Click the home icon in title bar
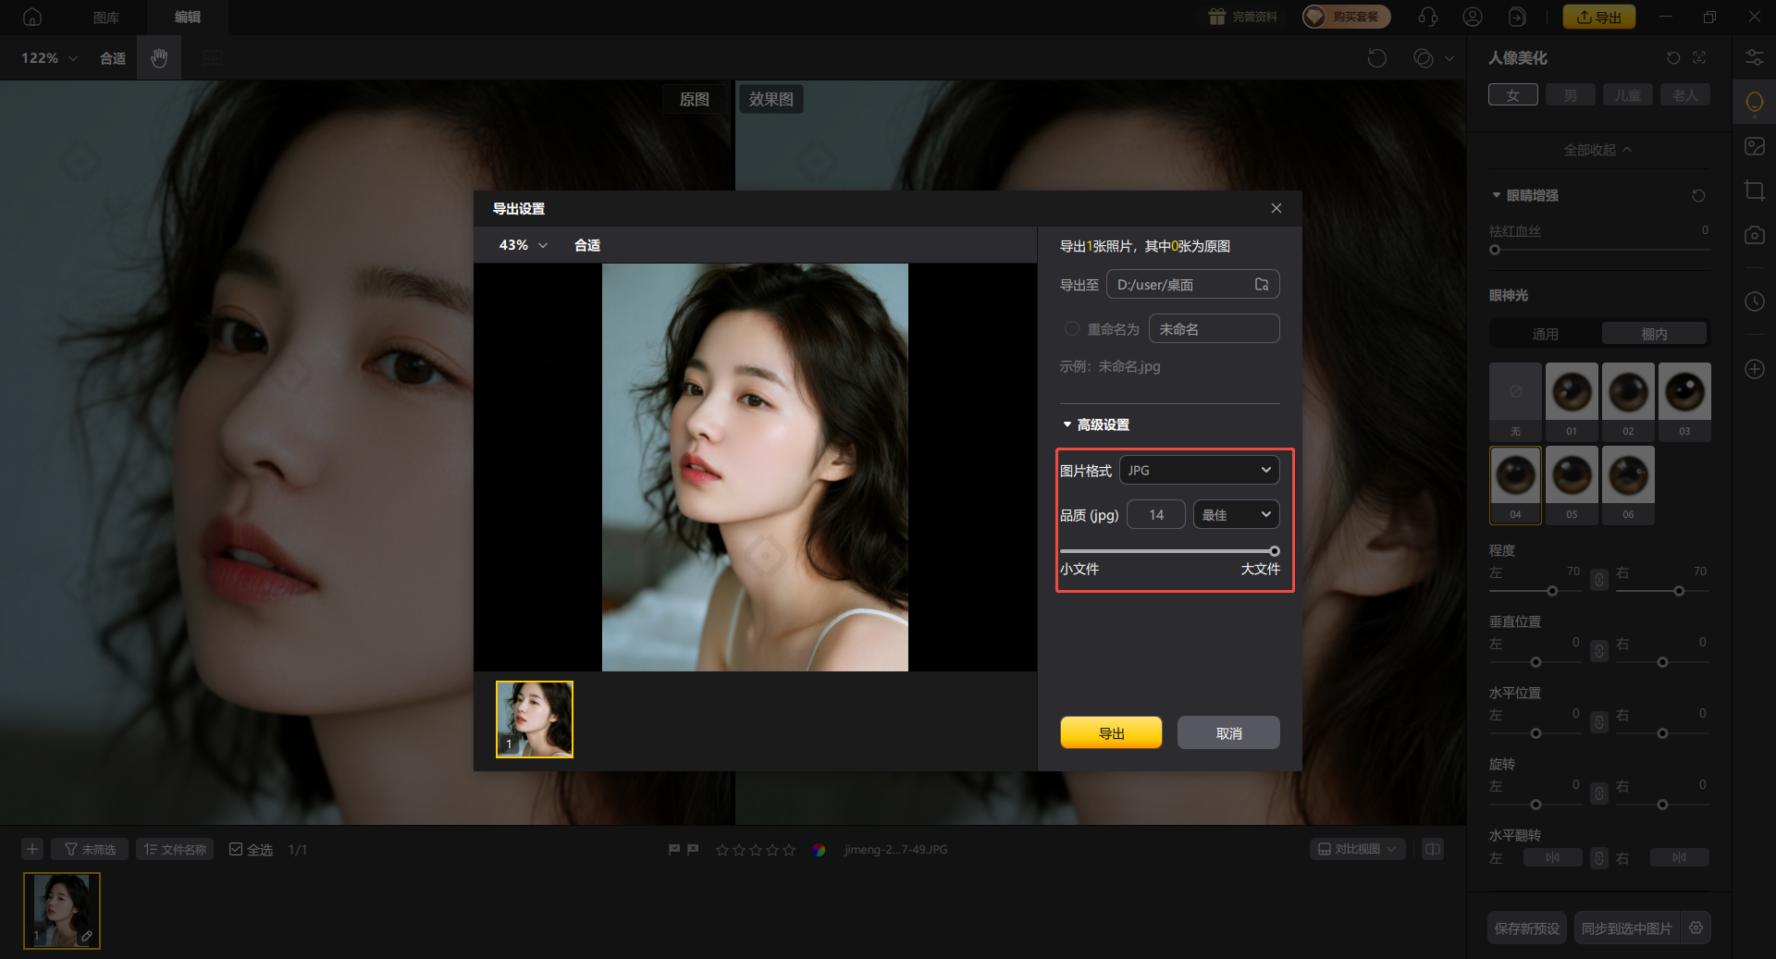The width and height of the screenshot is (1776, 959). click(32, 17)
